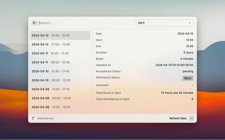Click the Attendances extension icon
This screenshot has height=140, width=225.
(x=33, y=118)
